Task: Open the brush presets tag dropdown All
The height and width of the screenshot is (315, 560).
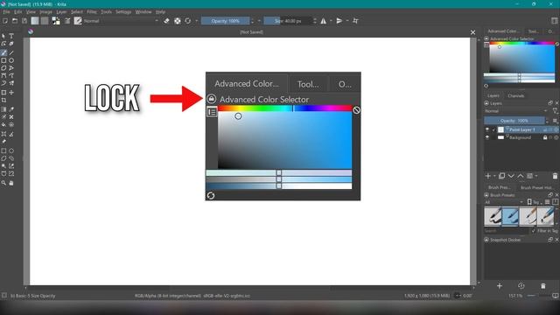Action: tap(504, 202)
